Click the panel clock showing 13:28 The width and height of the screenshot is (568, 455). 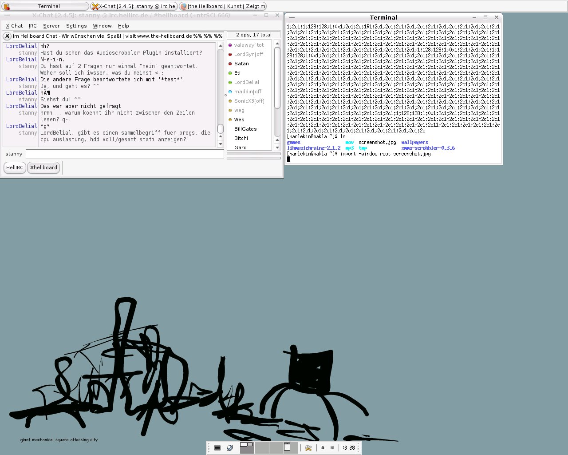[x=349, y=448]
